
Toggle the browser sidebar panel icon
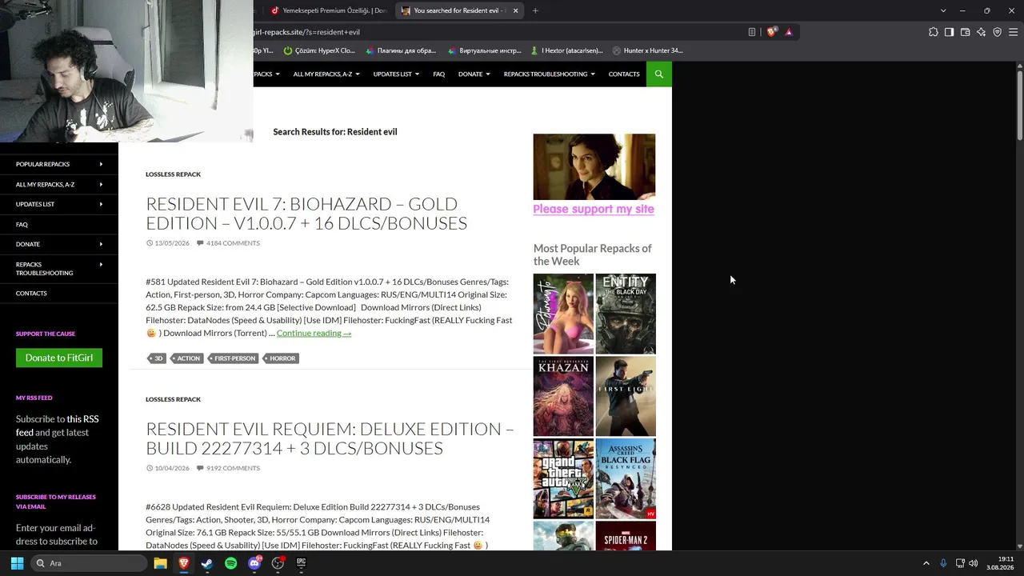point(949,32)
